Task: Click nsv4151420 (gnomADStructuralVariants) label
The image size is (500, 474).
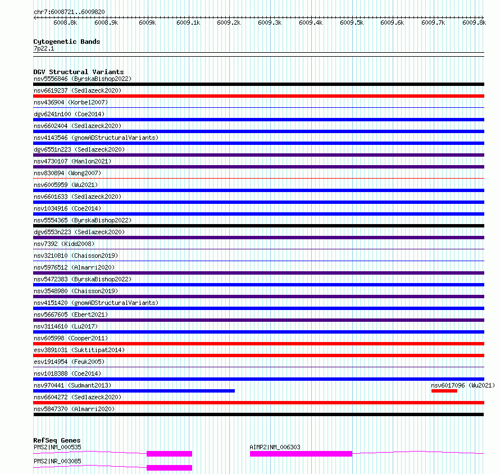Action: (96, 303)
